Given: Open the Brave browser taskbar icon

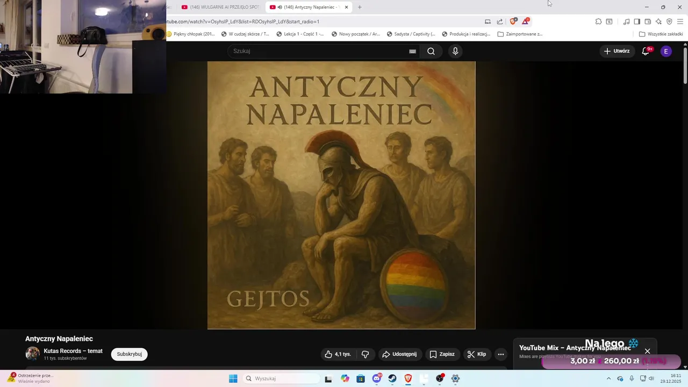Looking at the screenshot, I should [408, 378].
